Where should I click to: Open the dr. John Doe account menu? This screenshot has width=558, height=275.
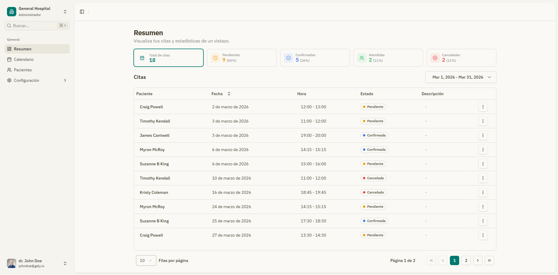coord(65,263)
